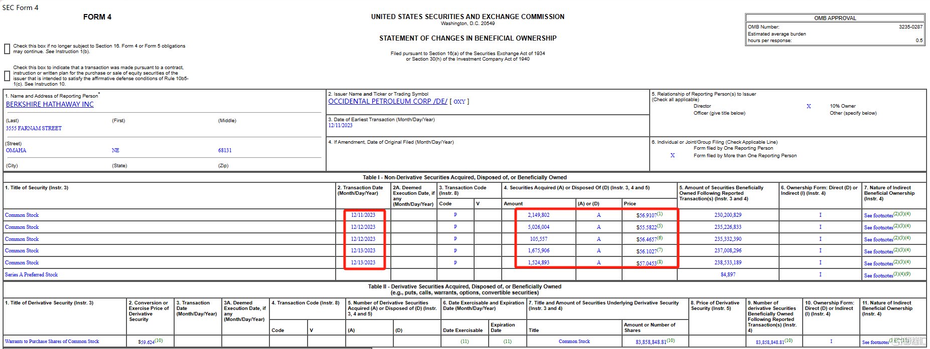930x349 pixels.
Task: Open See footnotes in the 235,226,833 row
Action: tap(878, 228)
